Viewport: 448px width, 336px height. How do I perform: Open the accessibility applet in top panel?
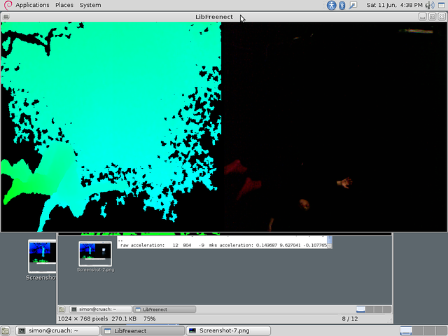coord(331,5)
